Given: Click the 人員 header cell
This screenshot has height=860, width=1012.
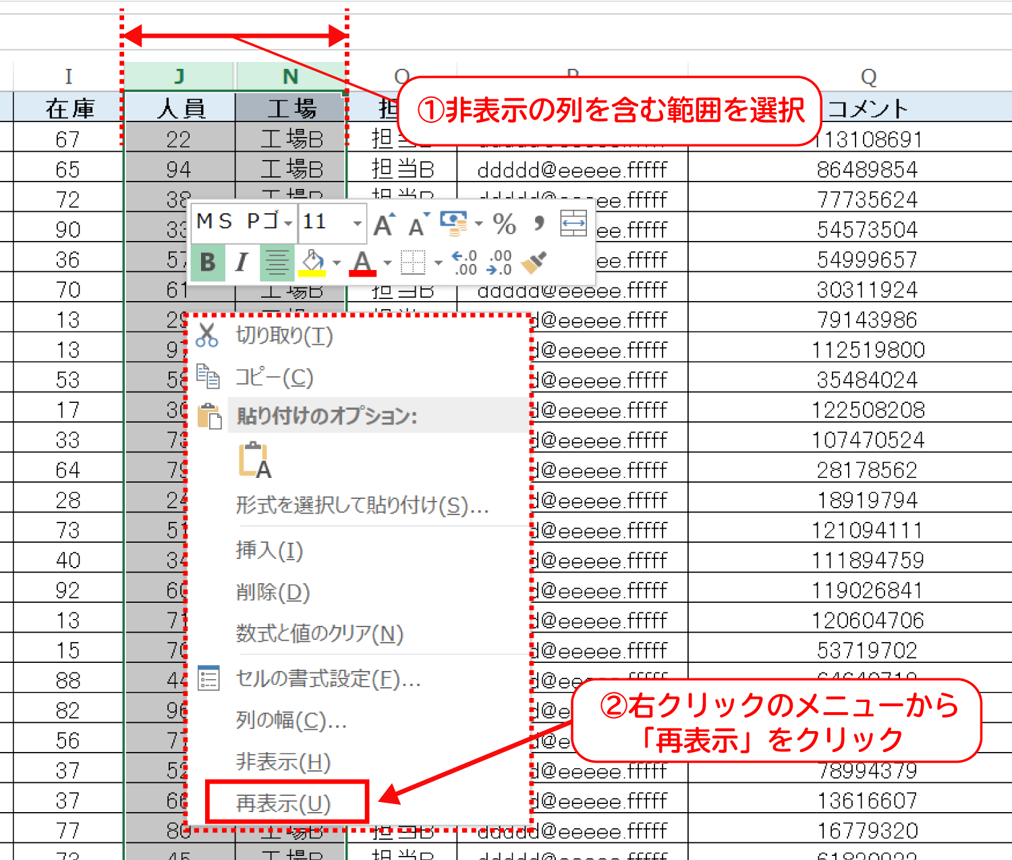Looking at the screenshot, I should [x=179, y=107].
